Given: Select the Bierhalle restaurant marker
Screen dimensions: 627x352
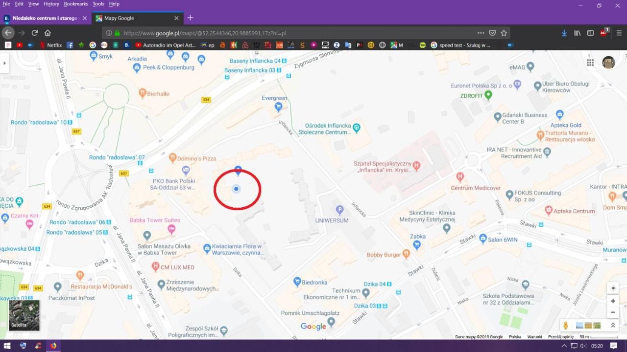Looking at the screenshot, I should pos(143,92).
